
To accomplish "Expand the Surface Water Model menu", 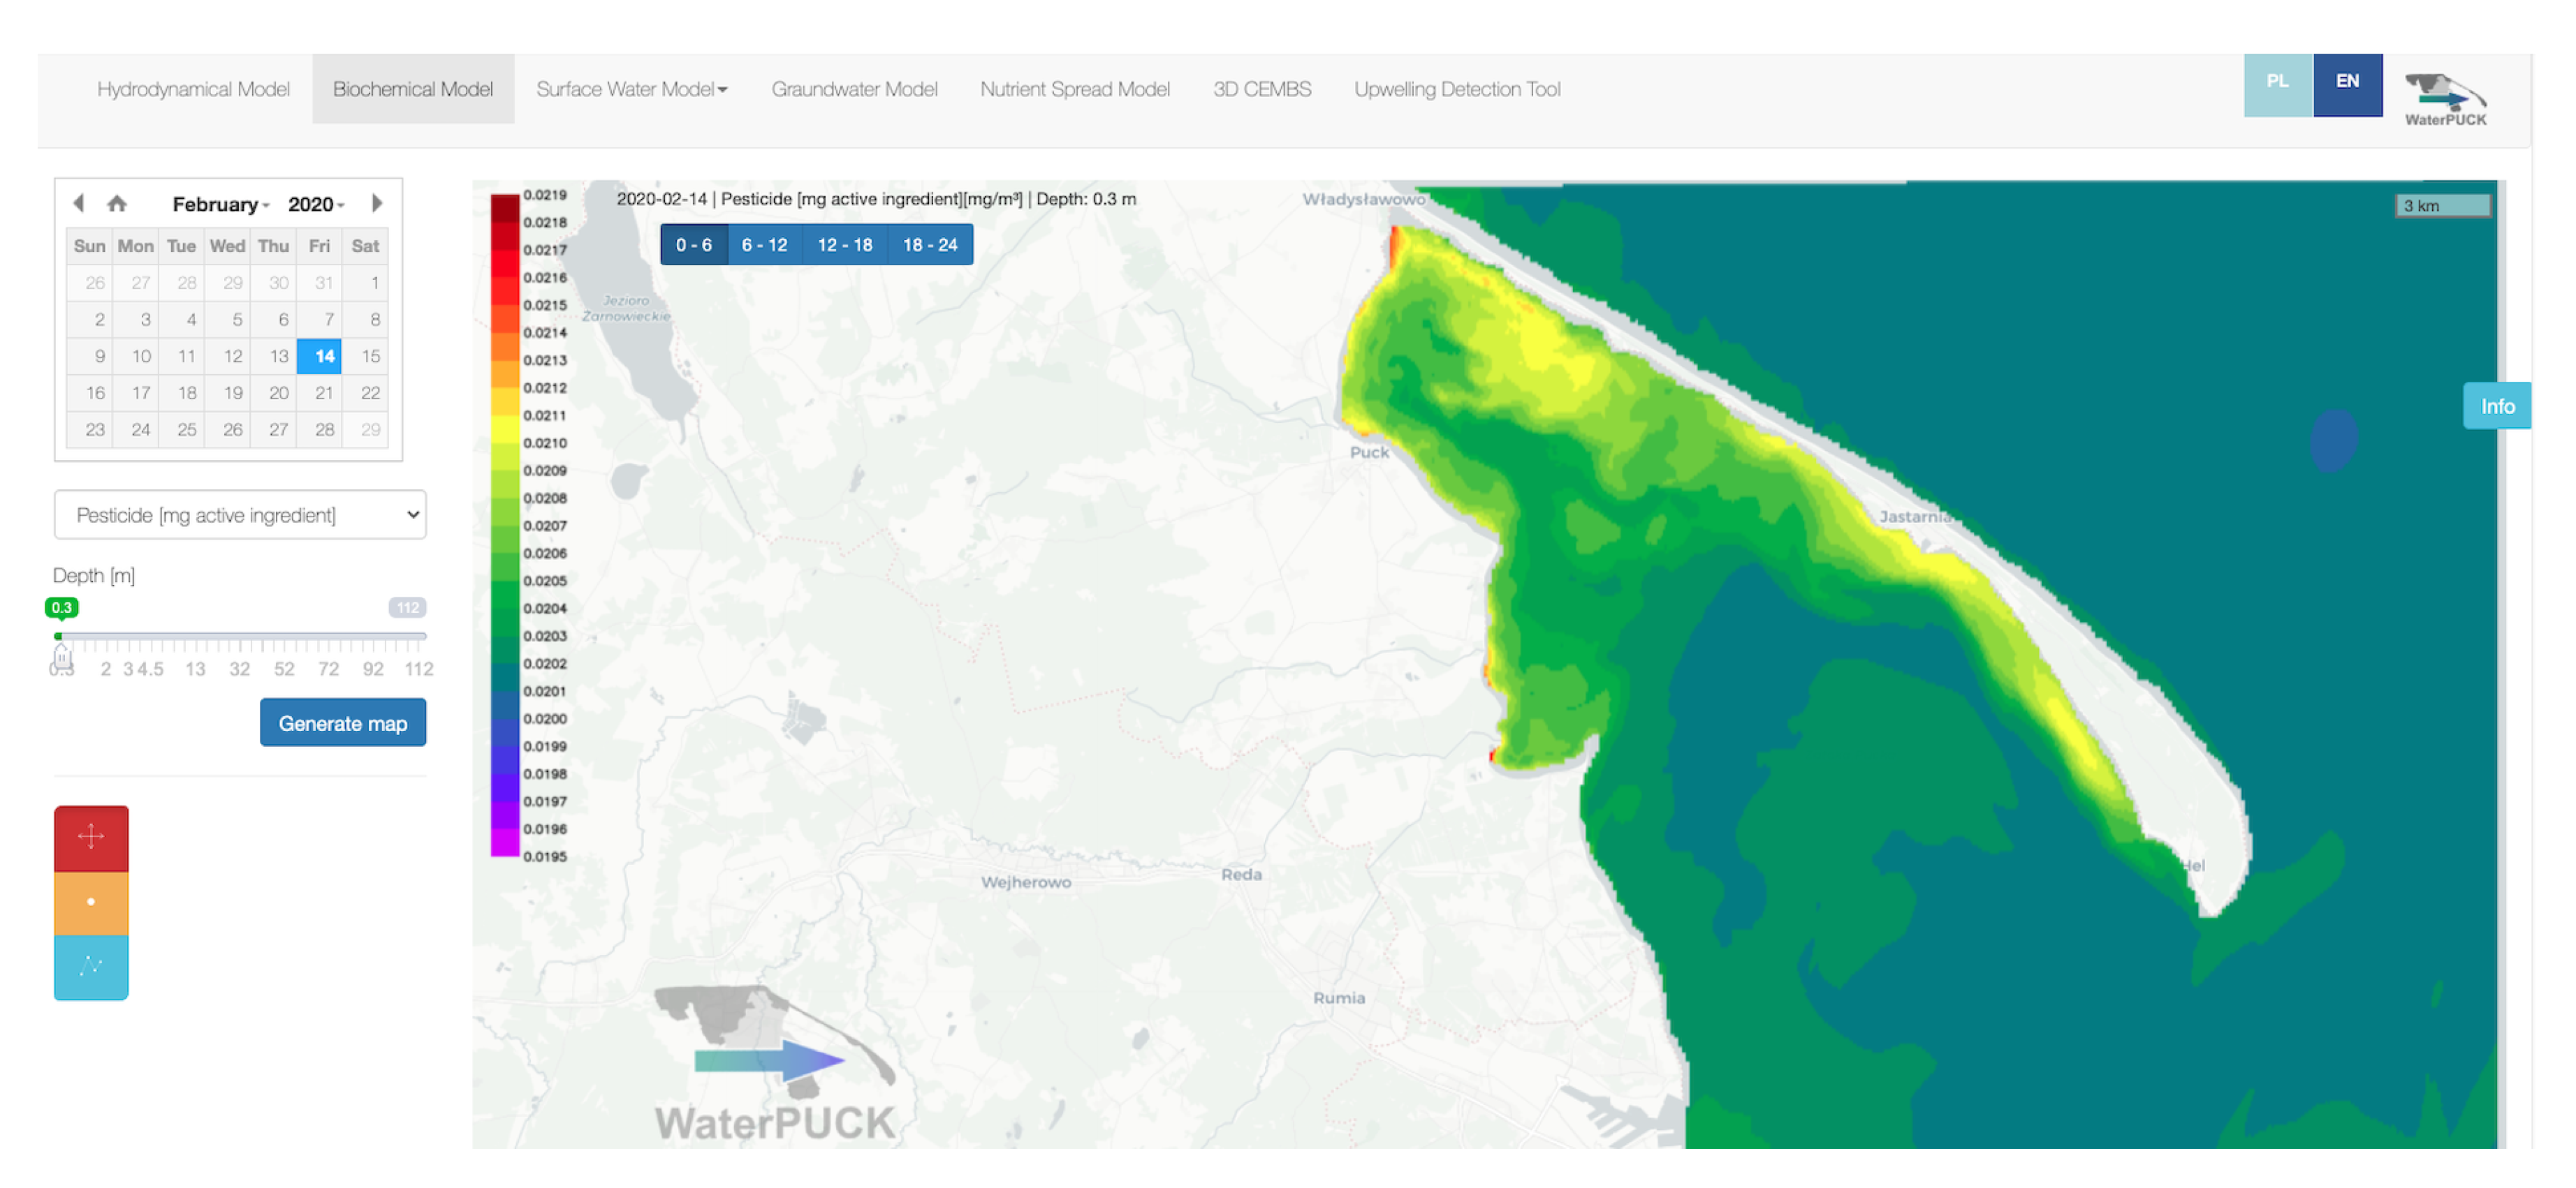I will pos(631,89).
